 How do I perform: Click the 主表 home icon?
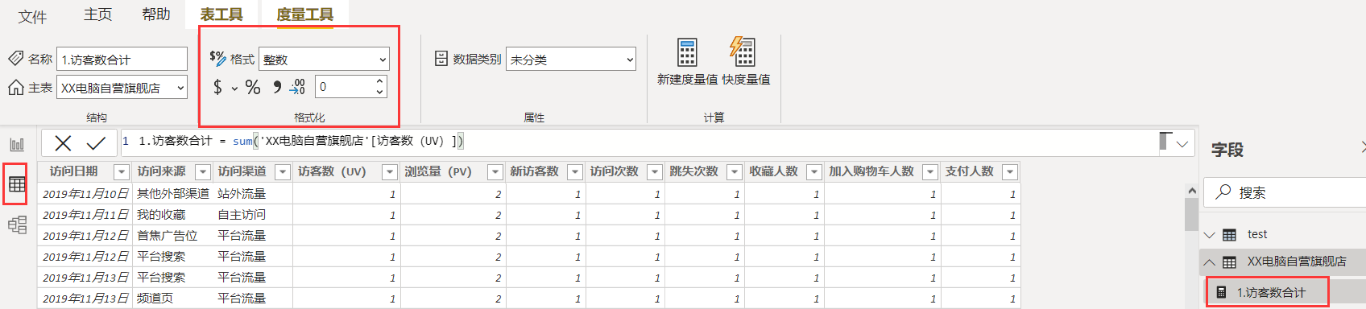tap(16, 87)
